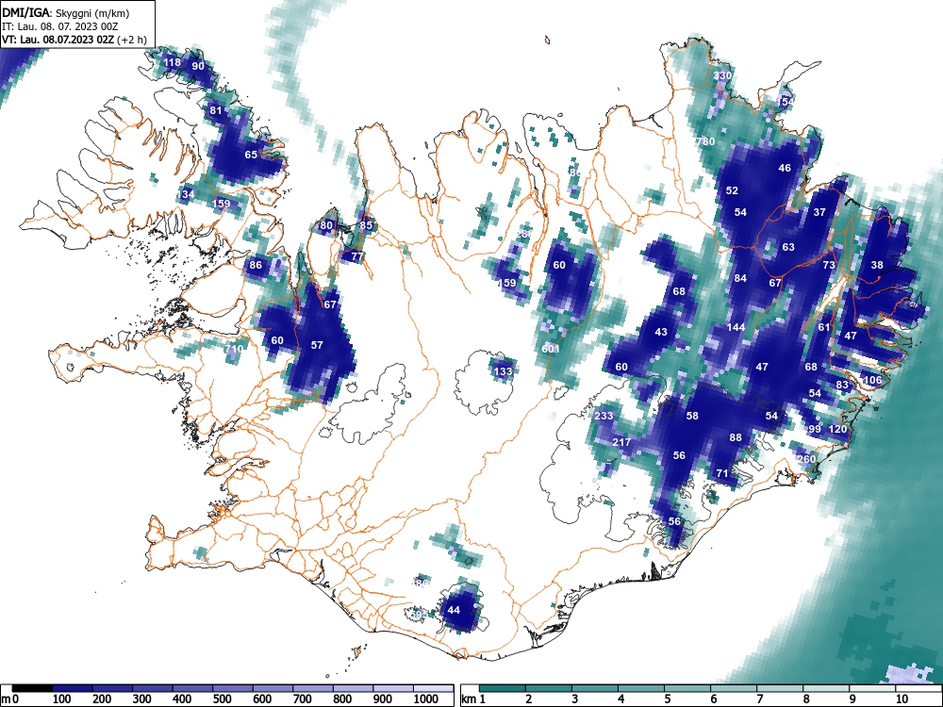Viewport: 943px width, 707px height.
Task: Click the 133 value on the central glacier
Action: coord(503,371)
